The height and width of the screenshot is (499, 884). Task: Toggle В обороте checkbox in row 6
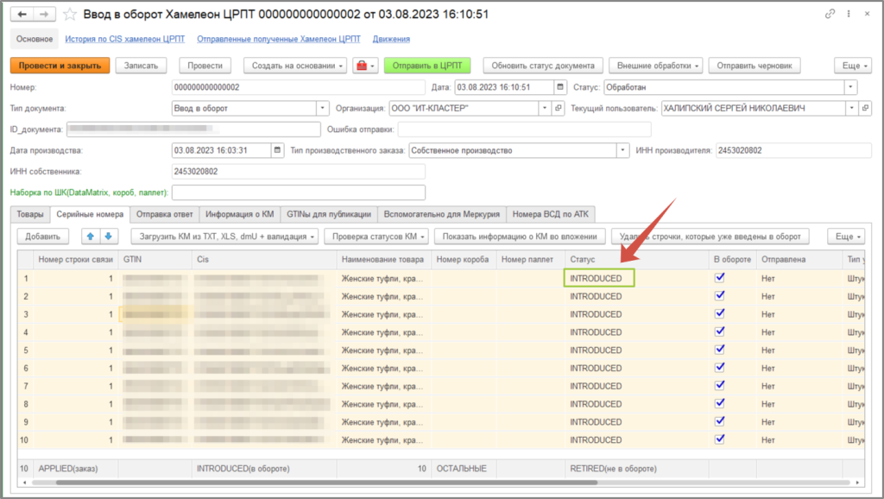719,368
